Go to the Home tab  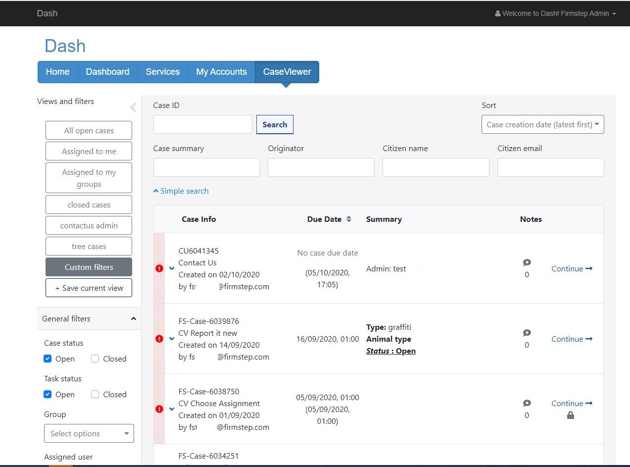[58, 72]
